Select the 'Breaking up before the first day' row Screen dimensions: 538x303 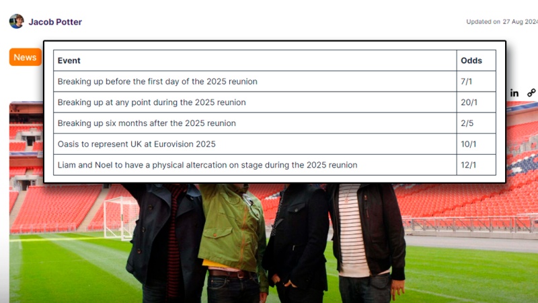[x=274, y=81]
